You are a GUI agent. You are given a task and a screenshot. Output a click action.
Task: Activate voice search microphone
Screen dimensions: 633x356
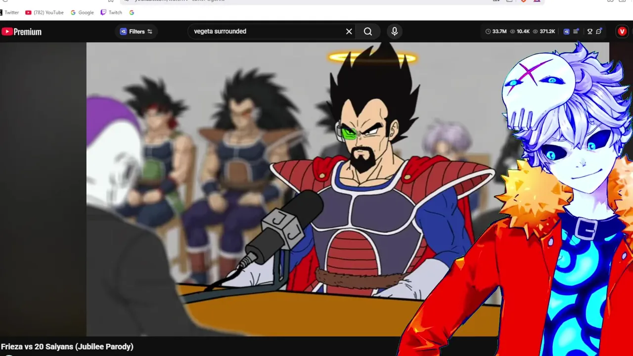(x=394, y=31)
